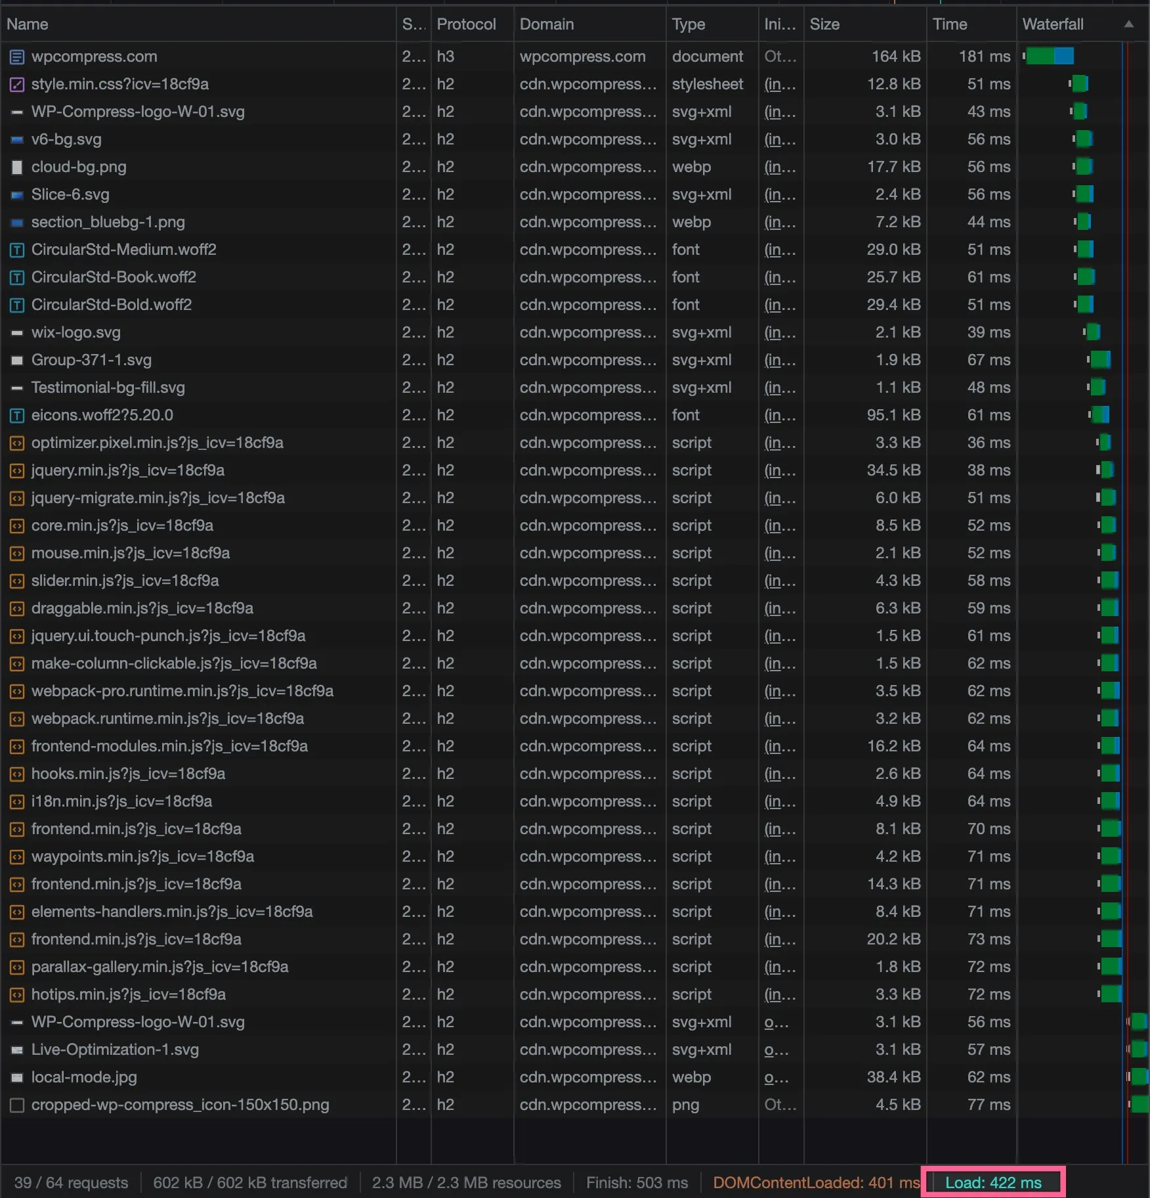The width and height of the screenshot is (1150, 1198).
Task: Click the script icon beside waypoints.min.js
Action: pos(17,857)
